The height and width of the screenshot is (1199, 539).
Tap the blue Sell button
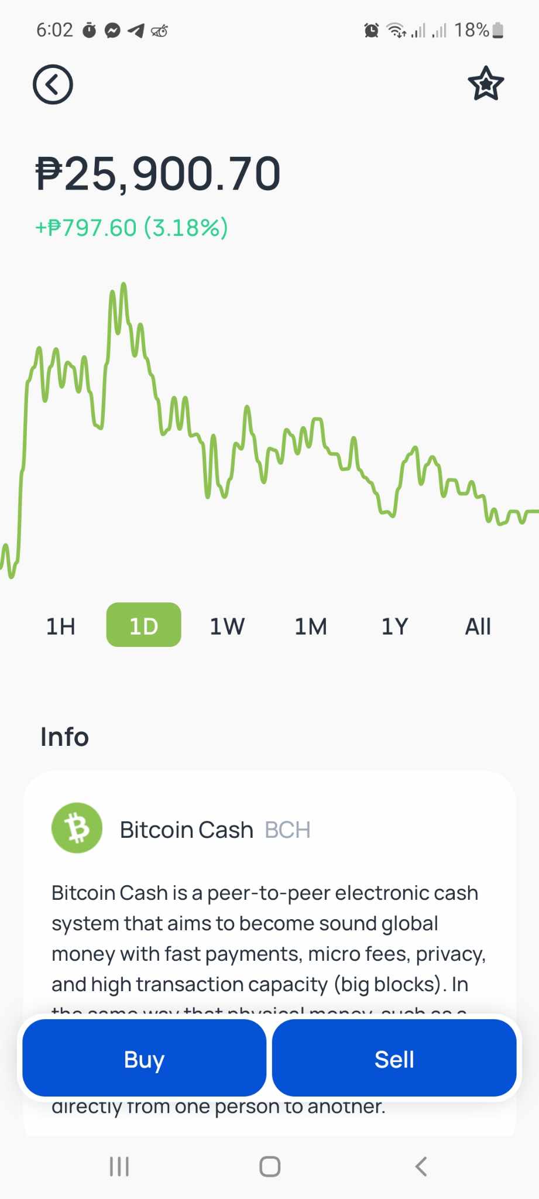tap(394, 1058)
